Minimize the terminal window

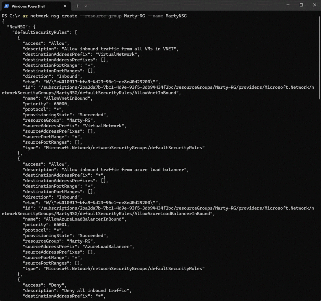(288, 5)
